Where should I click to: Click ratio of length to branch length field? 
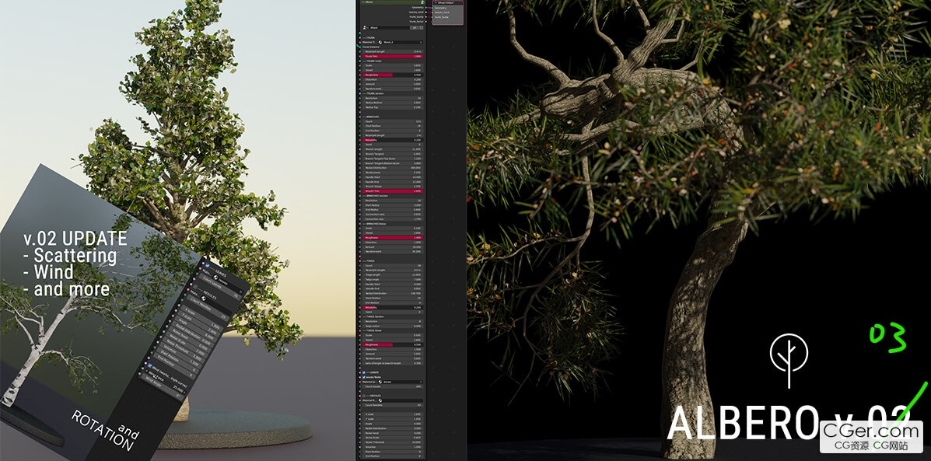point(393,363)
